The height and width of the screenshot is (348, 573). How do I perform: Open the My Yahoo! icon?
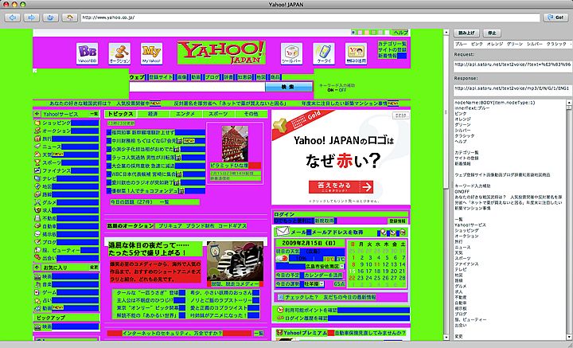coord(151,53)
